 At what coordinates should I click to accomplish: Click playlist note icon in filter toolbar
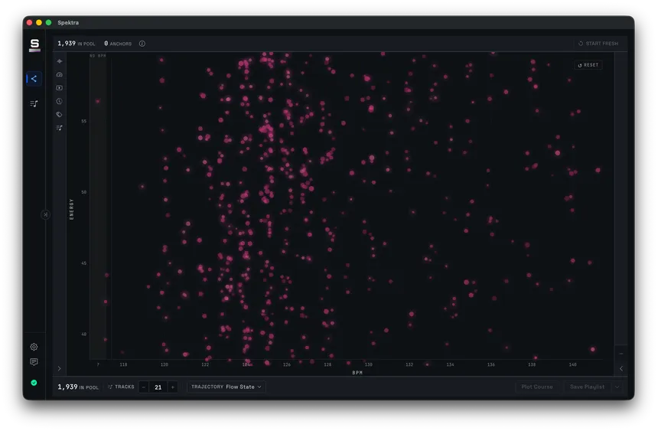pyautogui.click(x=60, y=128)
